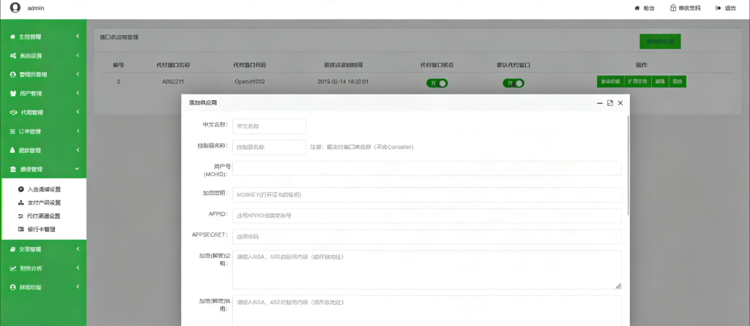Screen dimensions: 750x326
Task: Focus the 加密(解密)公钥 textarea
Action: click(427, 270)
